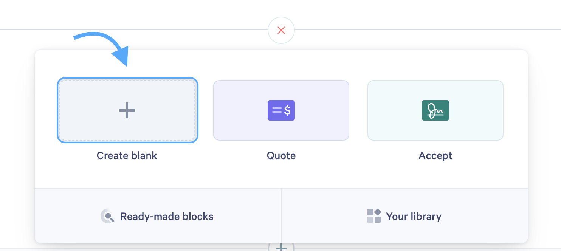Select the dashed Create blank tile
The image size is (561, 251).
pyautogui.click(x=127, y=110)
